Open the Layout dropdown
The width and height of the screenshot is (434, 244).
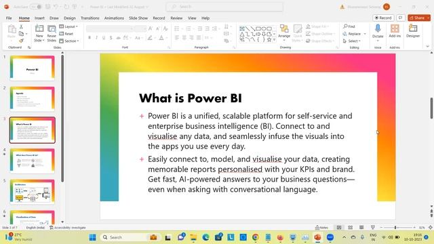pyautogui.click(x=68, y=26)
